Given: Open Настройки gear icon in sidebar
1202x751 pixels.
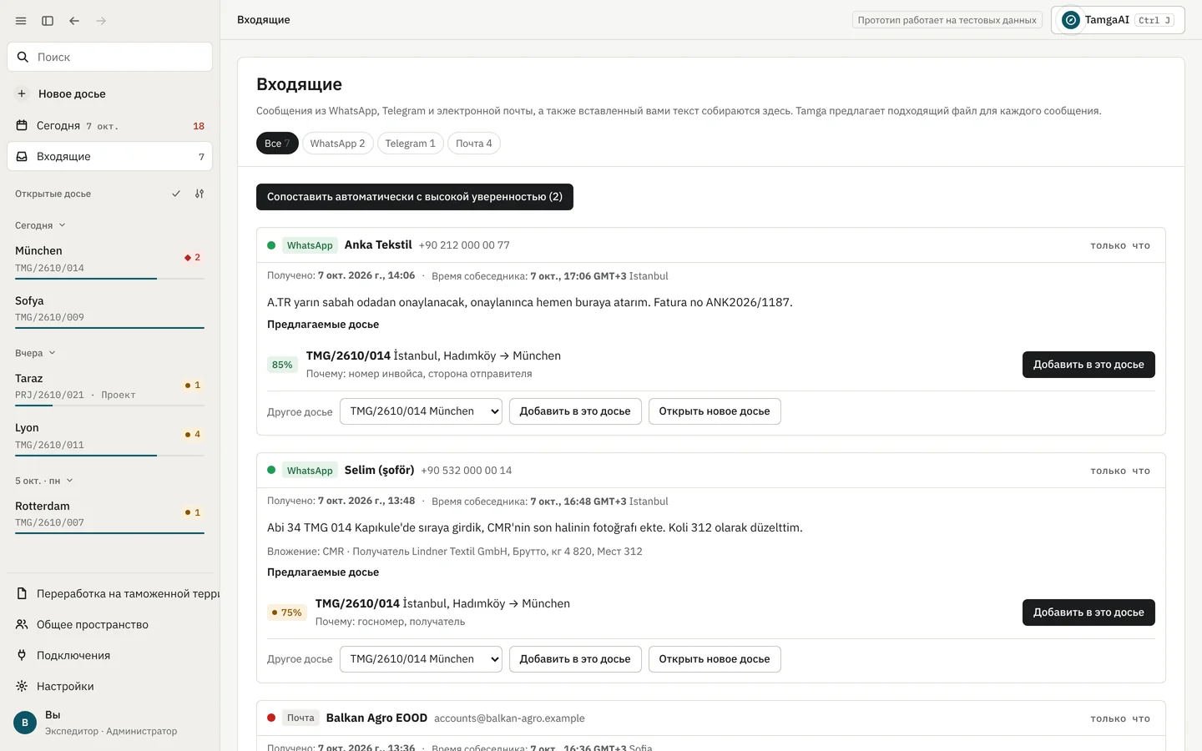Looking at the screenshot, I should [x=22, y=686].
